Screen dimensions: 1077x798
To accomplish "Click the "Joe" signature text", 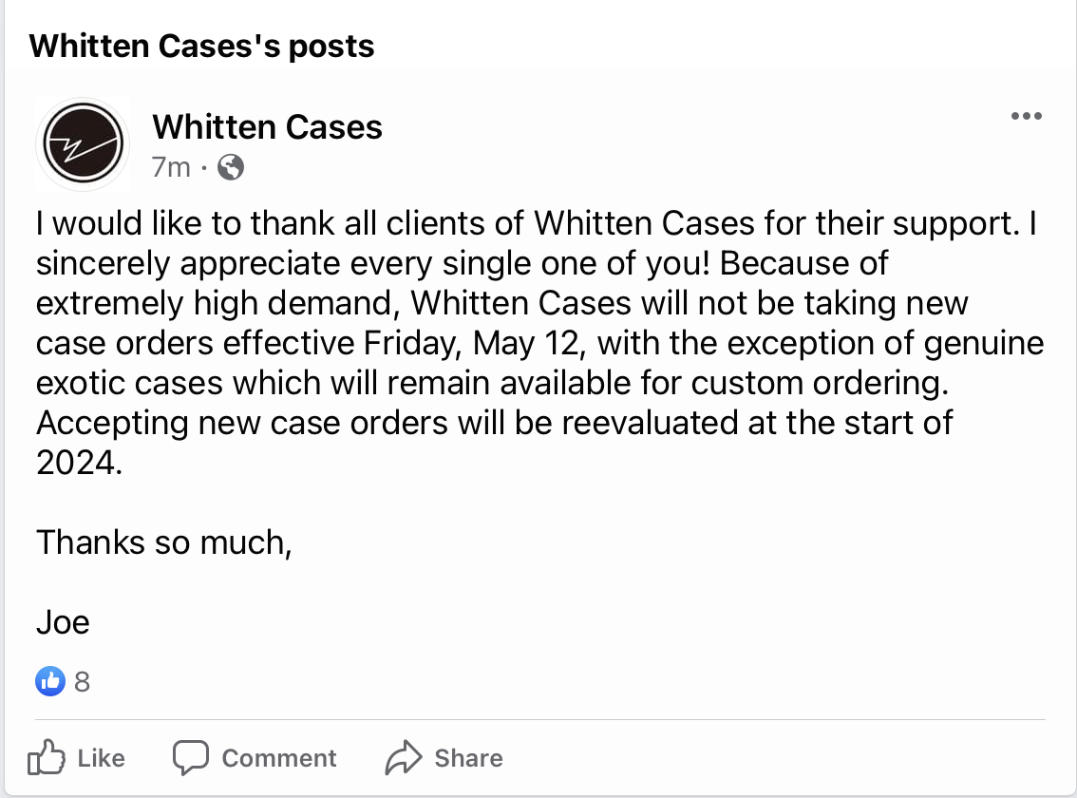I will pos(63,622).
